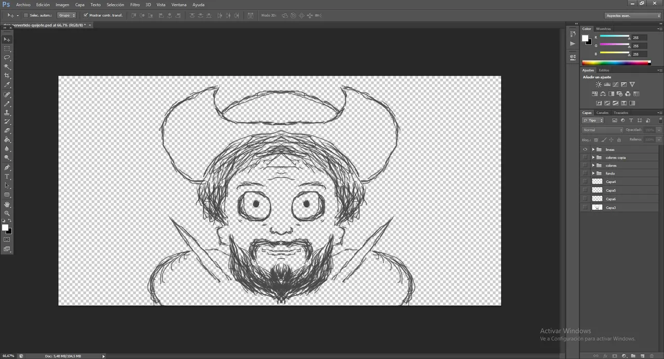Image resolution: width=664 pixels, height=359 pixels.
Task: Show the fondo layer group
Action: click(x=585, y=173)
